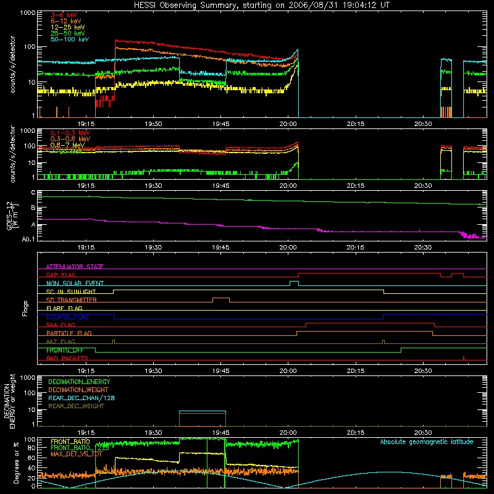Click the '0.3-0.8 MeV' legend entry
The height and width of the screenshot is (494, 494).
[x=70, y=139]
